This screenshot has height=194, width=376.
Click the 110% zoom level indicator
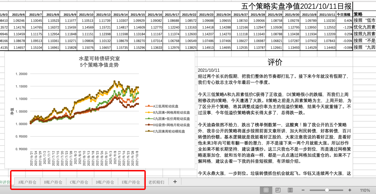(365, 190)
